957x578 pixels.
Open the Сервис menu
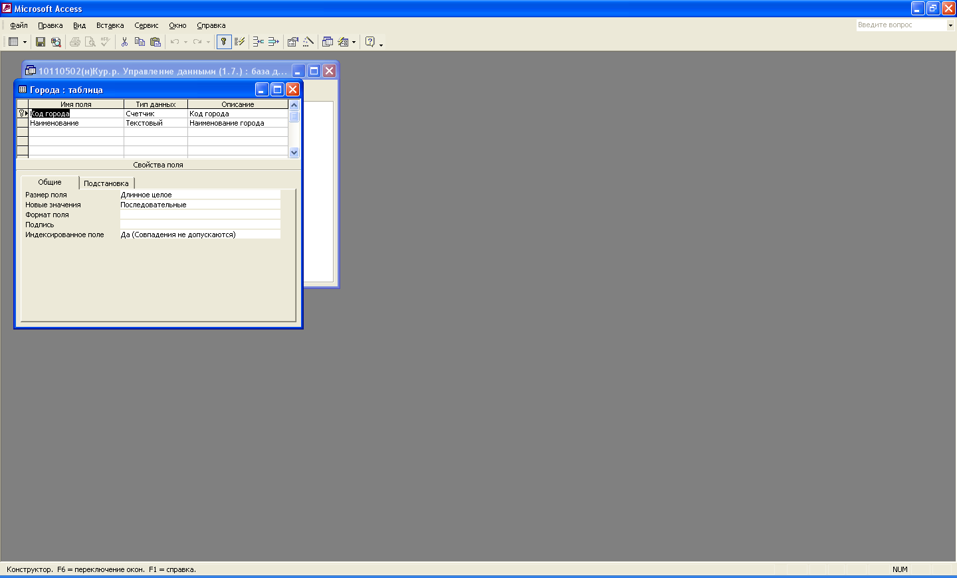146,25
